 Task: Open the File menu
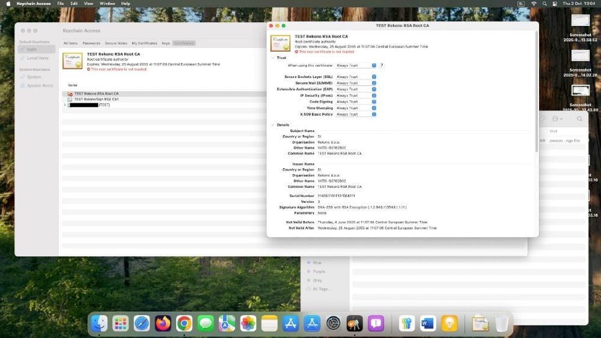(x=61, y=4)
